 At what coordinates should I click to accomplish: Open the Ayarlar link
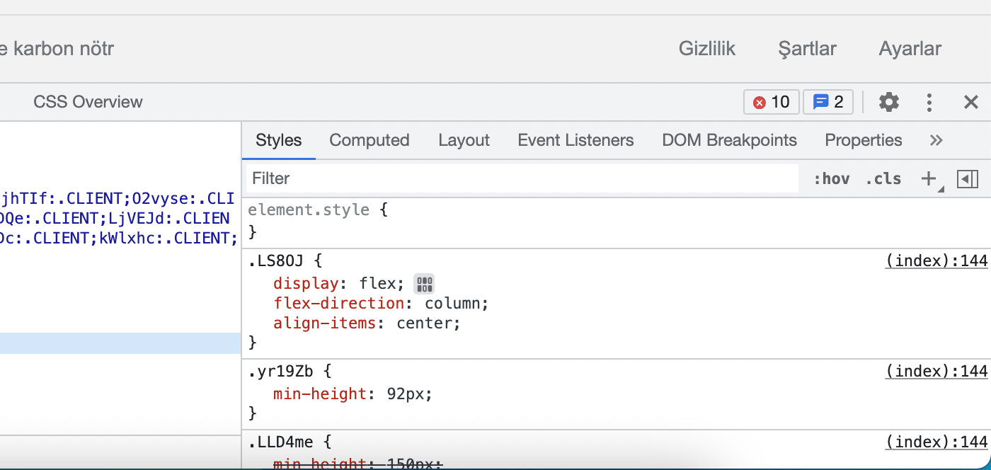tap(910, 49)
